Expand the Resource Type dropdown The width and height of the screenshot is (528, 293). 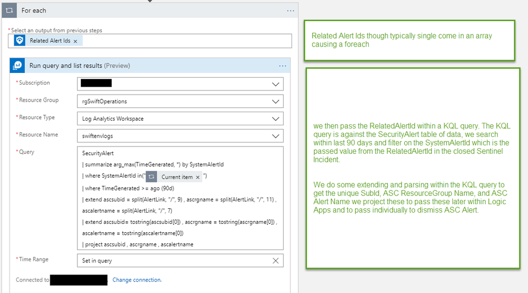tap(276, 118)
